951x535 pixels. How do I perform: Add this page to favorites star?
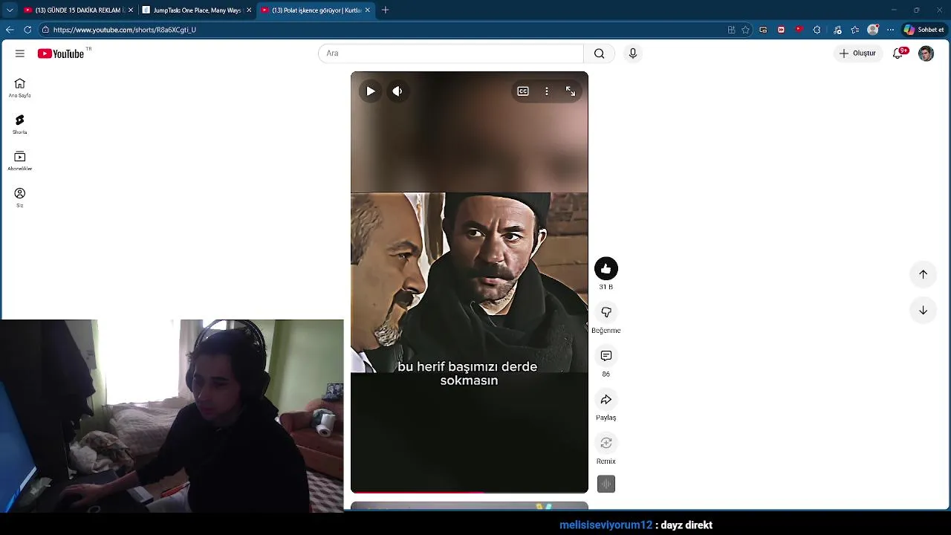[745, 30]
